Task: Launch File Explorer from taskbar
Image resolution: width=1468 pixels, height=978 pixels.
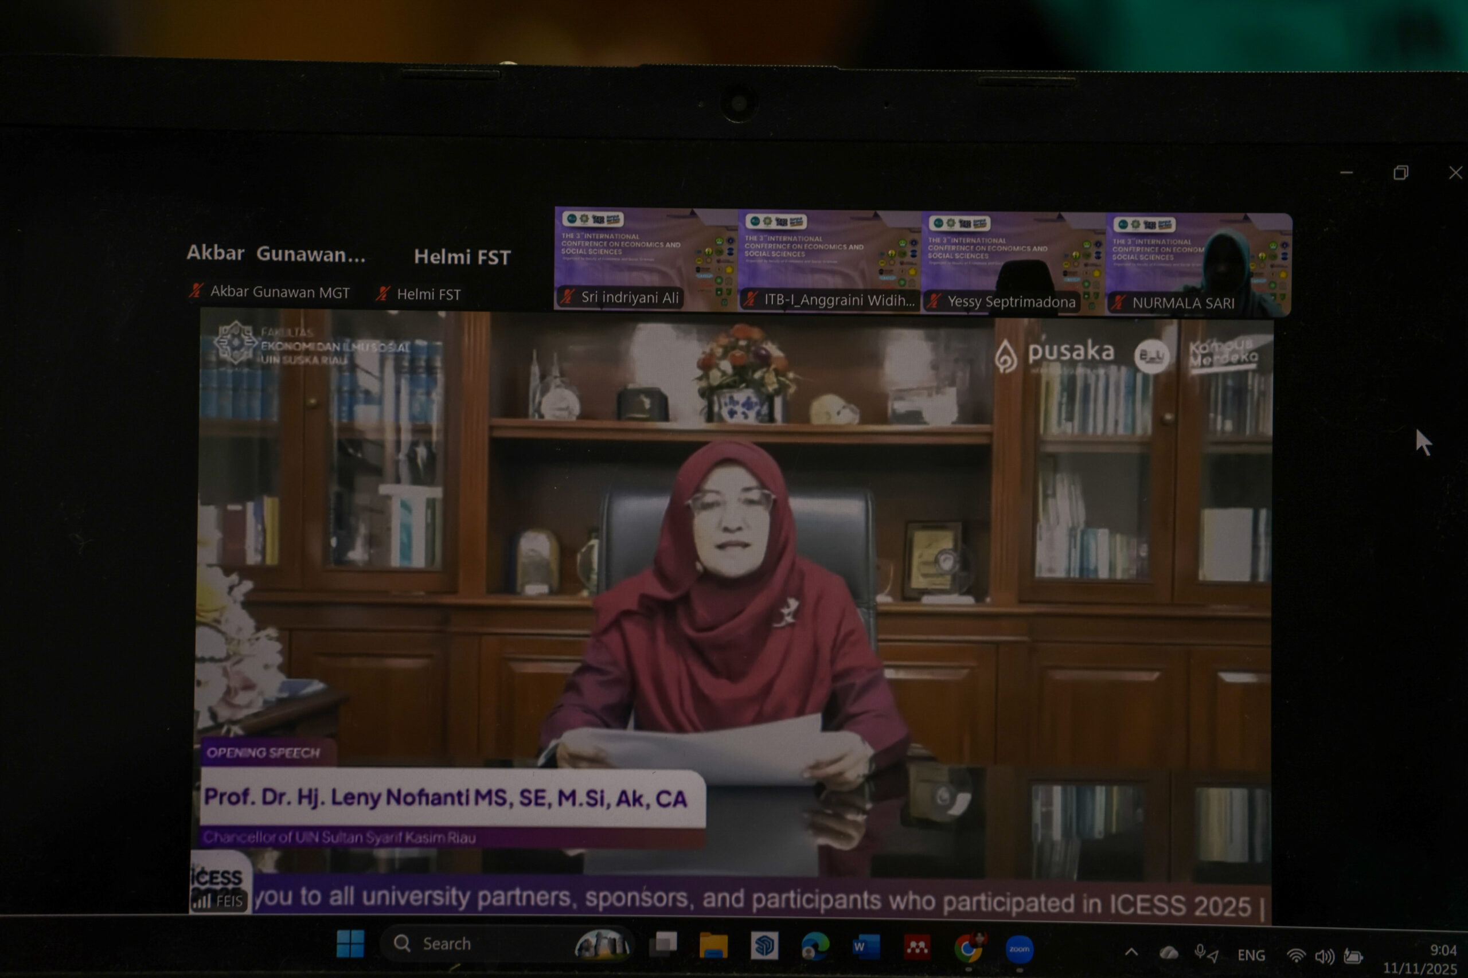Action: [713, 945]
